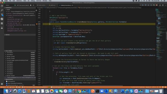167x94 pixels.
Task: Start debugging with green play button
Action: pos(15,5)
